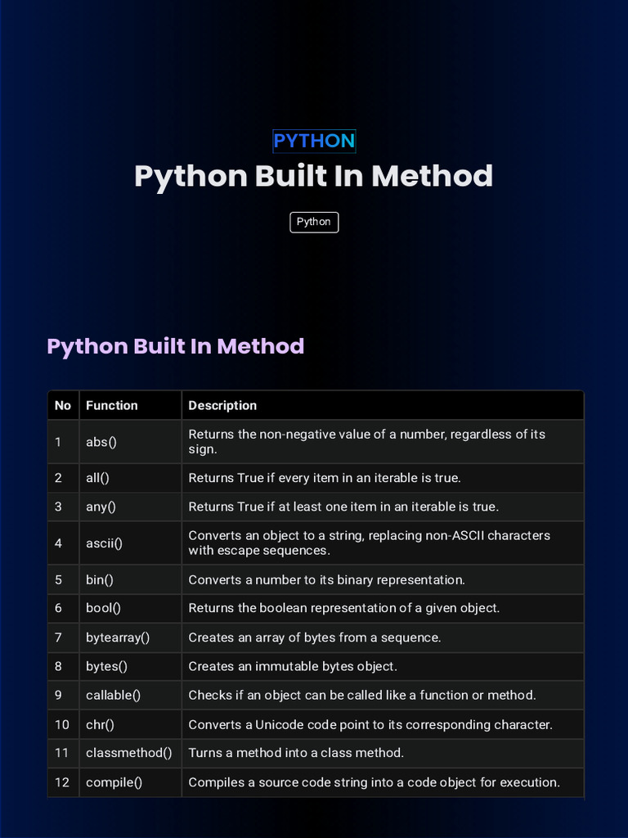Select the chr() function cell

point(100,724)
